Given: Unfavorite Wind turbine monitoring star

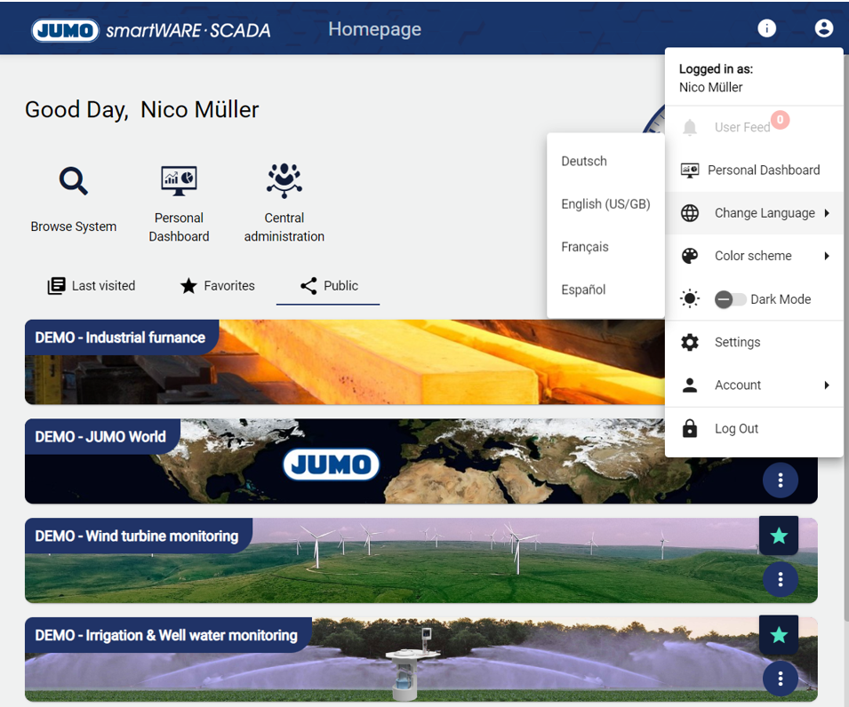Looking at the screenshot, I should coord(779,536).
